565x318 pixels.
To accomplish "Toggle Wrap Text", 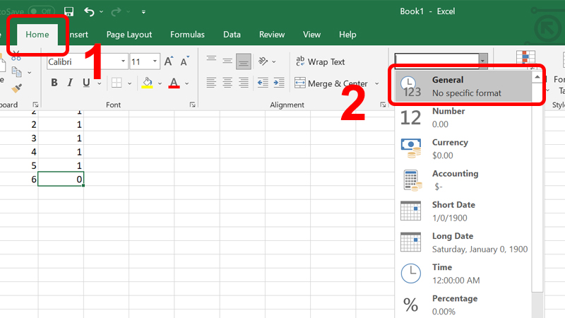I will click(x=320, y=61).
